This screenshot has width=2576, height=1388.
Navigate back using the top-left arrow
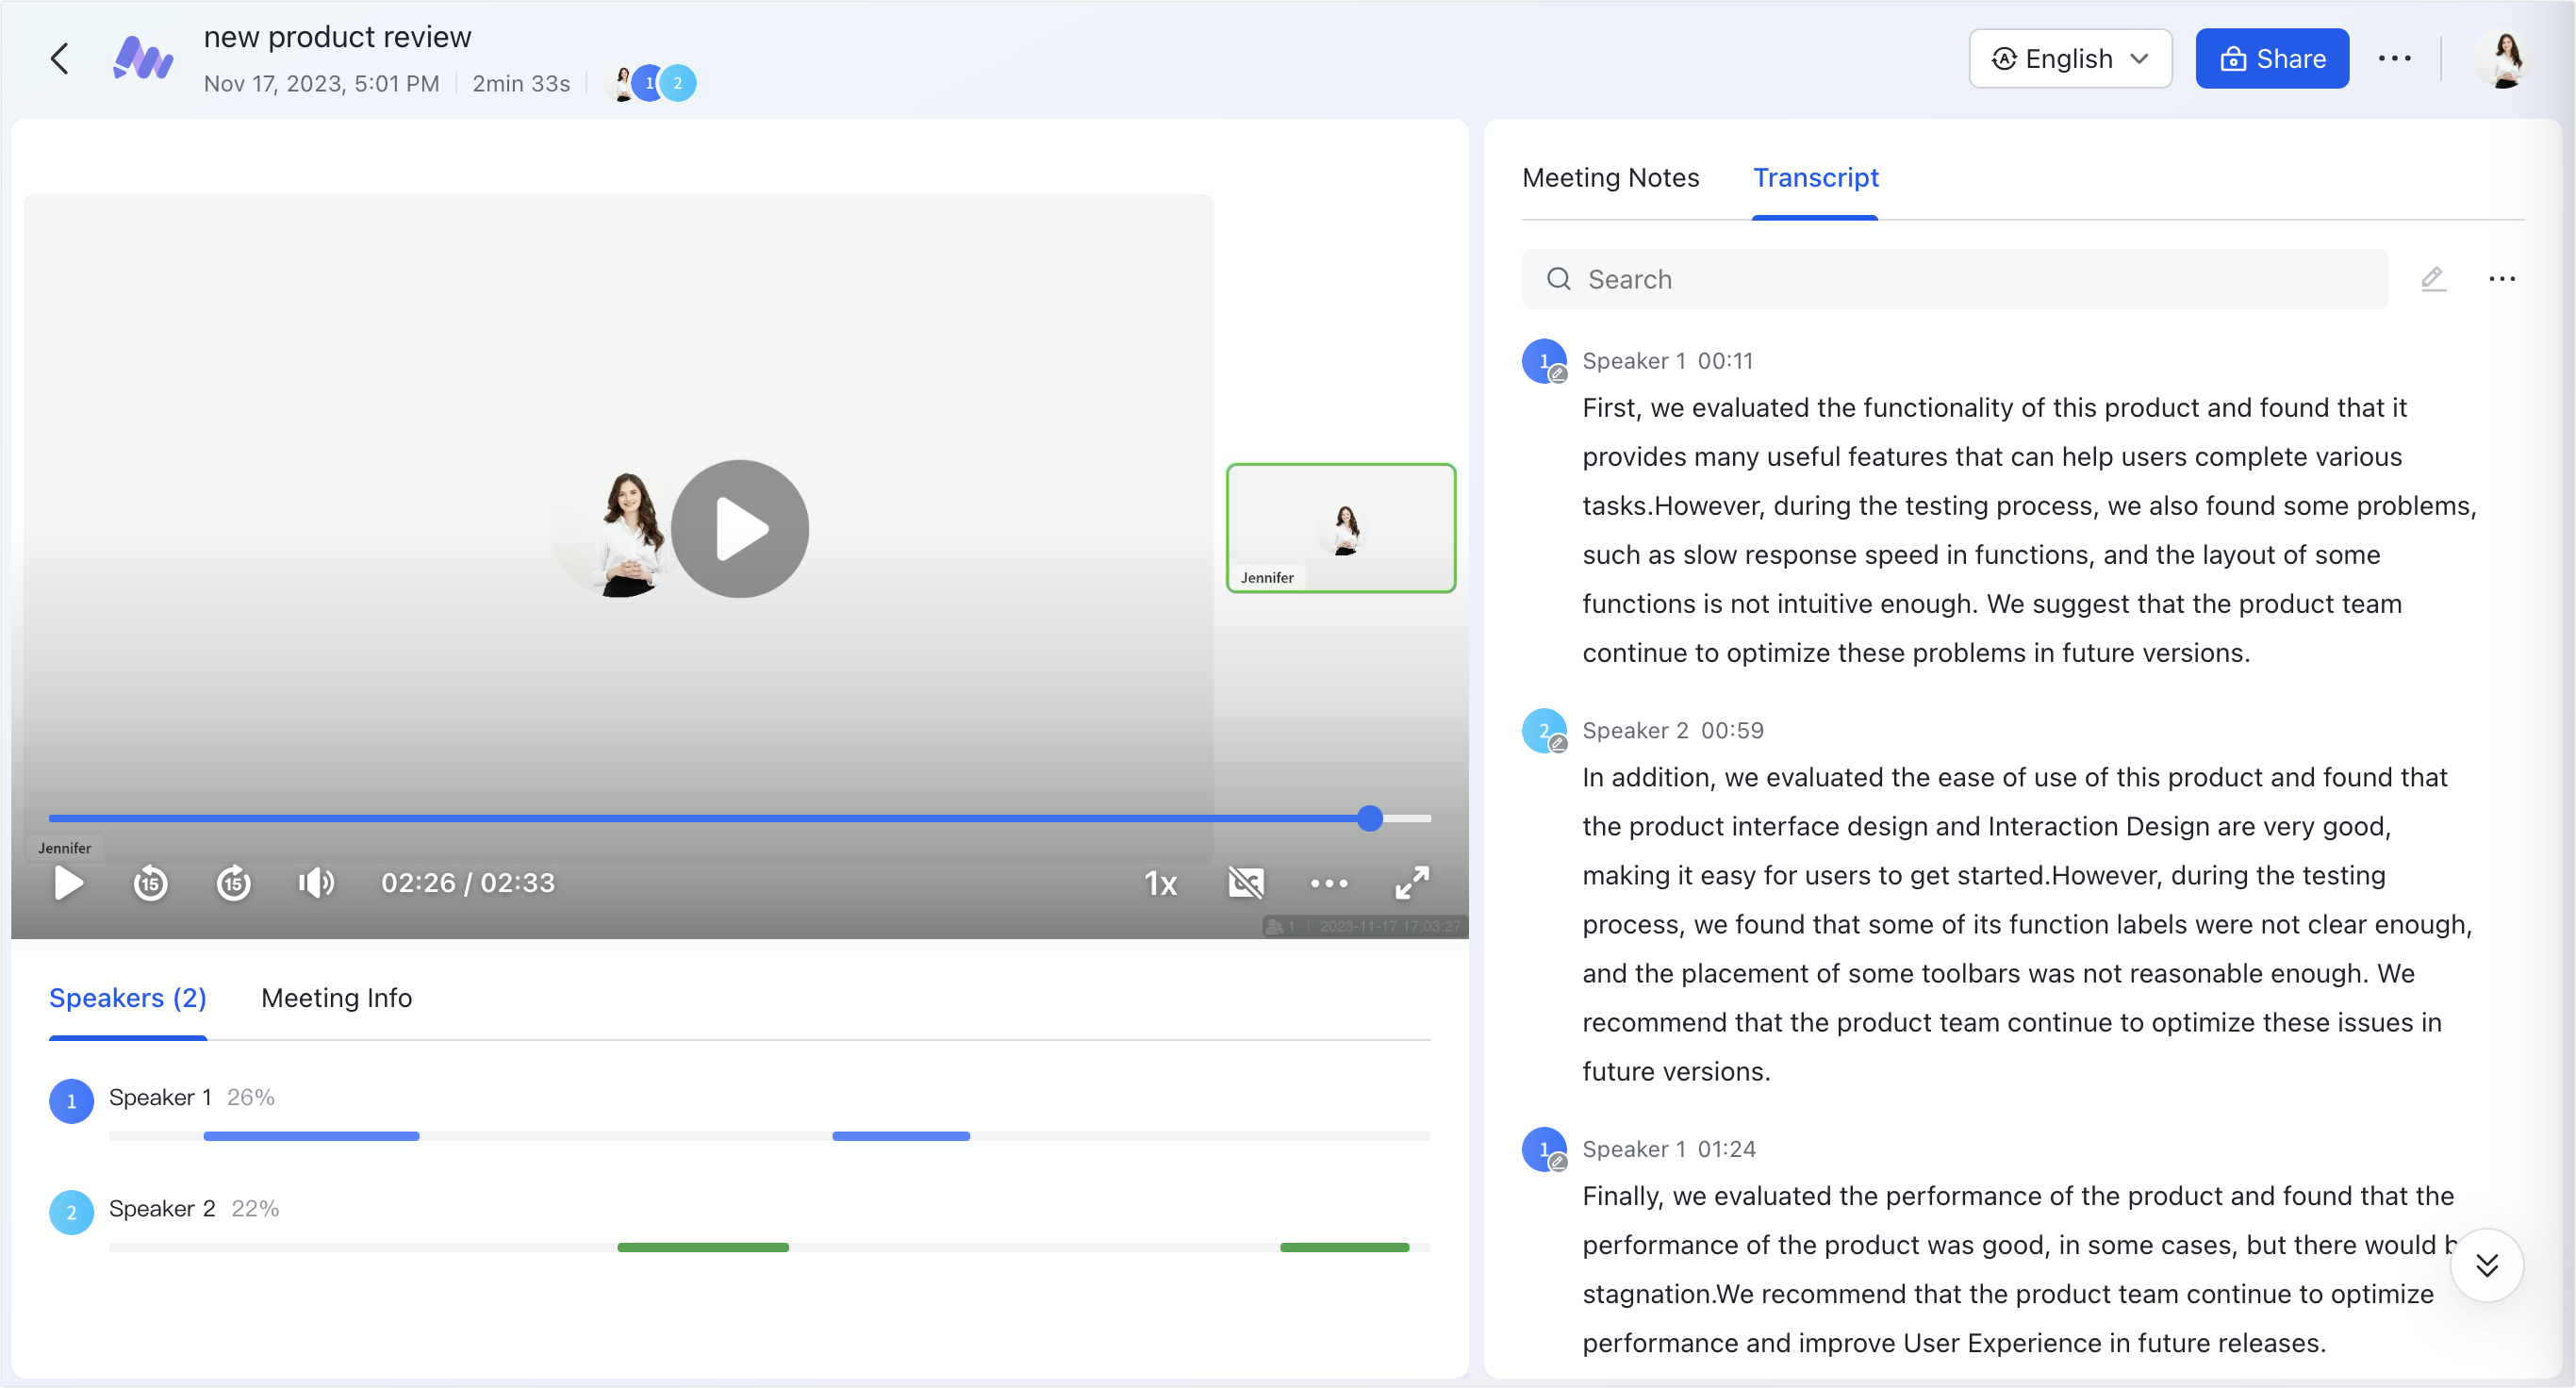point(59,58)
